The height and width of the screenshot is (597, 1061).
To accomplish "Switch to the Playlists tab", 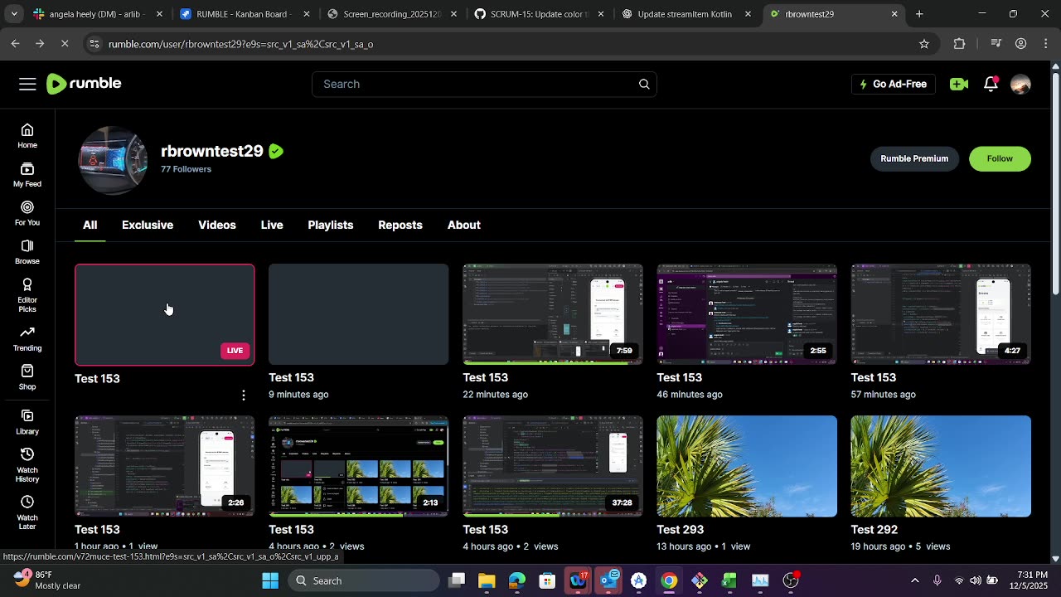I will (x=330, y=225).
